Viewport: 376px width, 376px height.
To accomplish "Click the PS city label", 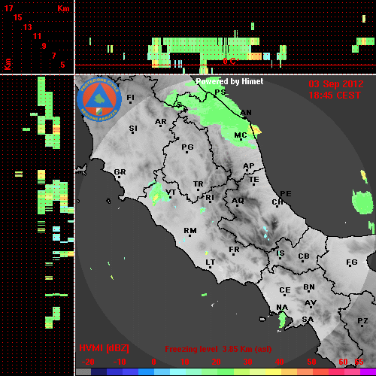I will click(x=220, y=92).
